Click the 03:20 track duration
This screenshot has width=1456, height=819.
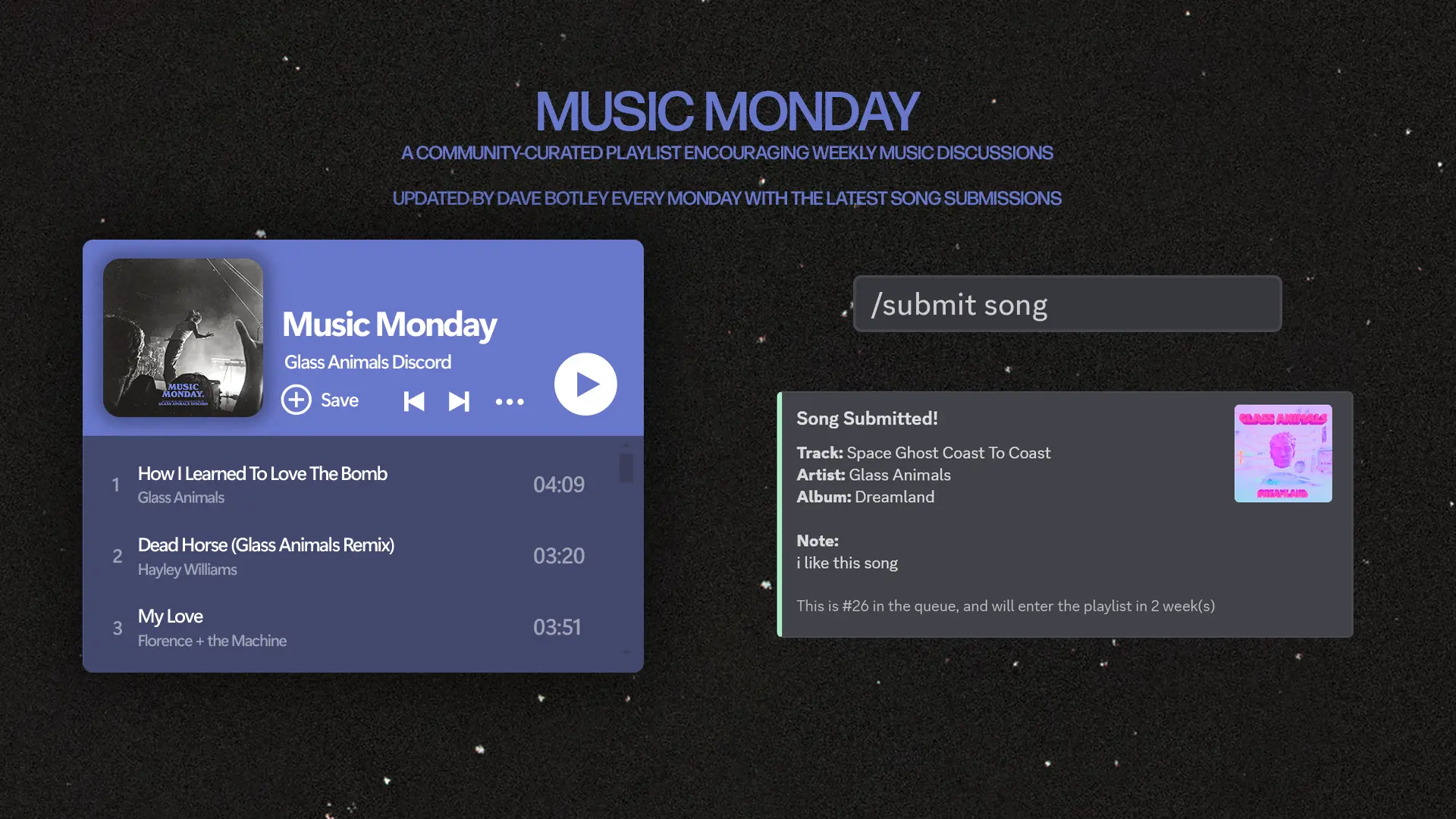coord(559,556)
